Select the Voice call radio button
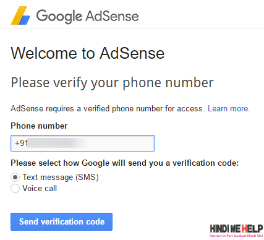Screen dimensions: 264x240 [15, 189]
